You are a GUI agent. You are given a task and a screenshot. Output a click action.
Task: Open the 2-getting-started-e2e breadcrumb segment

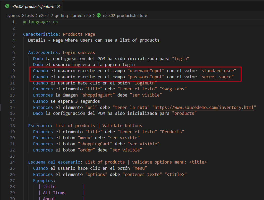(71, 16)
